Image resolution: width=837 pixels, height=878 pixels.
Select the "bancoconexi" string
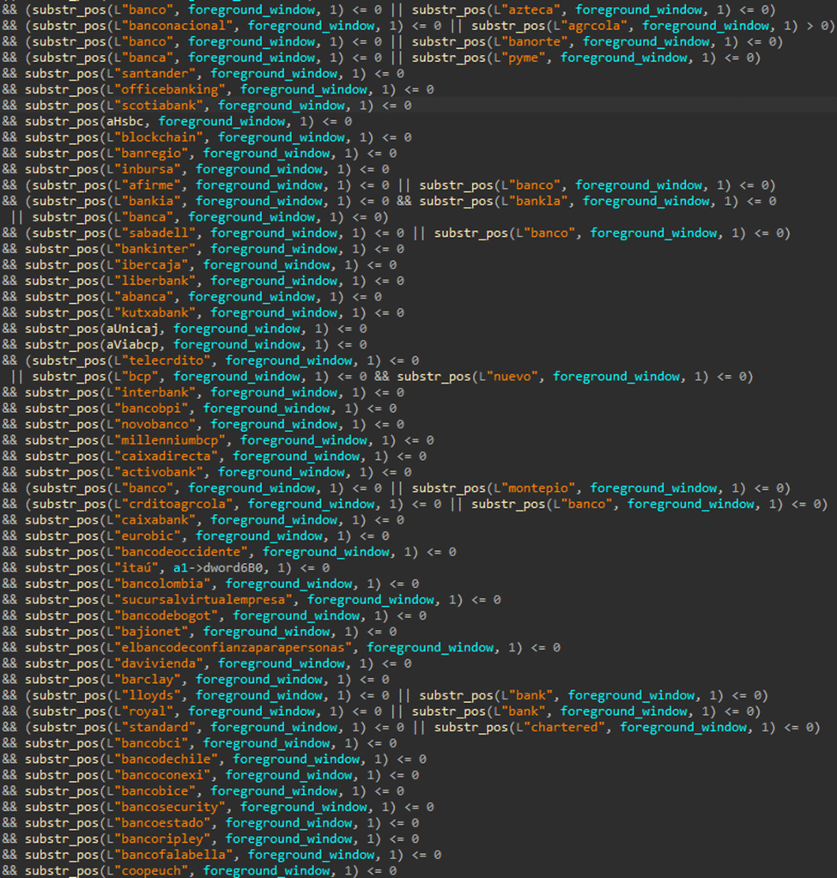pos(162,776)
